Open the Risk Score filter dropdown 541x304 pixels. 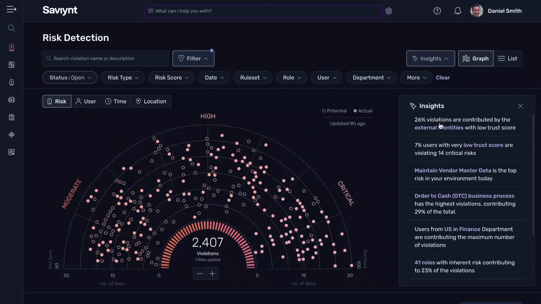click(172, 78)
